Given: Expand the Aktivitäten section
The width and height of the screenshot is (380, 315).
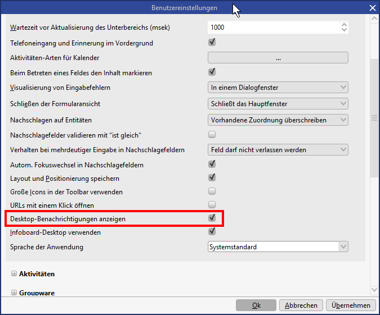Looking at the screenshot, I should (14, 274).
